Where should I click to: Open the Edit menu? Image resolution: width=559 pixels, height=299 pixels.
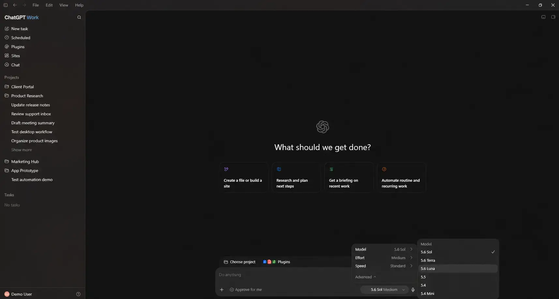tap(49, 5)
